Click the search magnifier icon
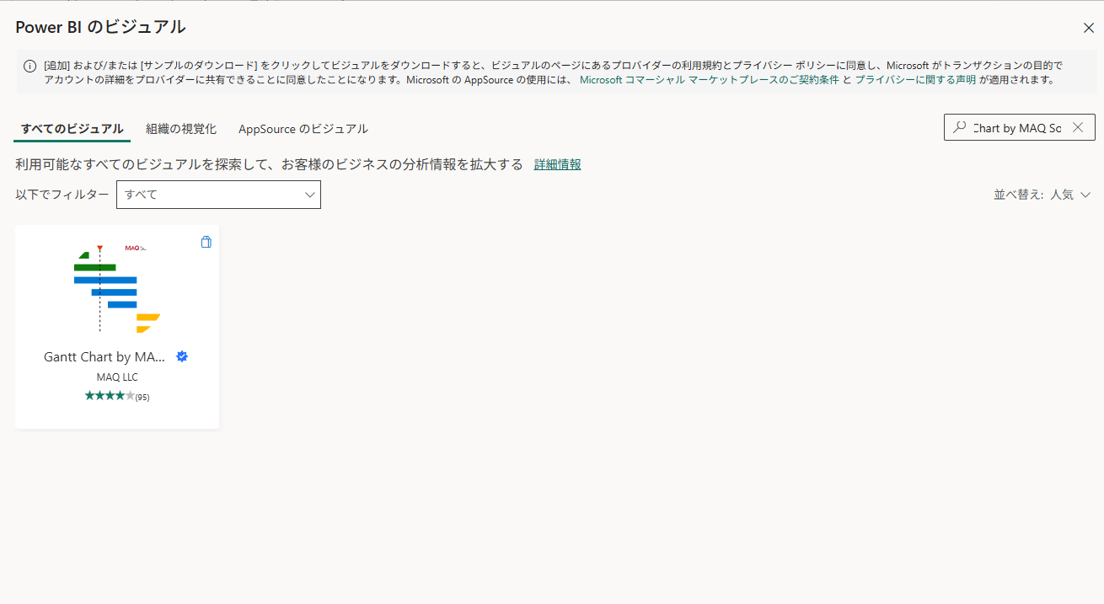 click(959, 127)
